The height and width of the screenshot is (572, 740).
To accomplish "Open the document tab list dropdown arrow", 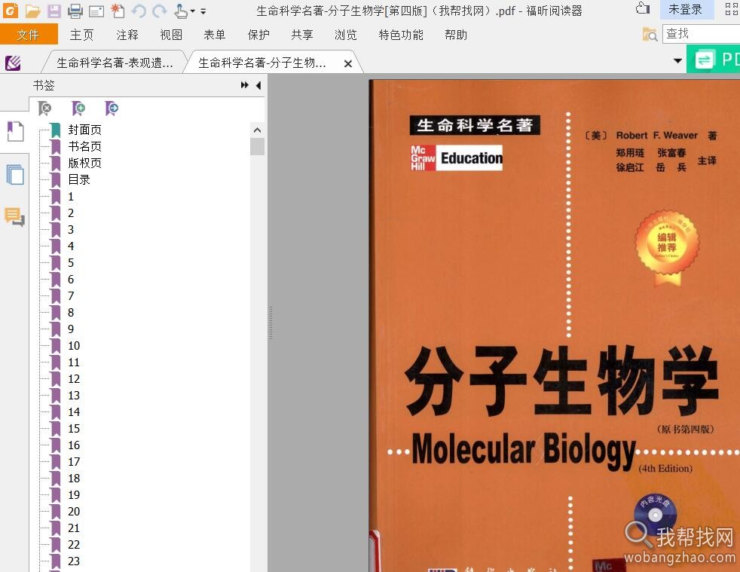I will pos(677,60).
